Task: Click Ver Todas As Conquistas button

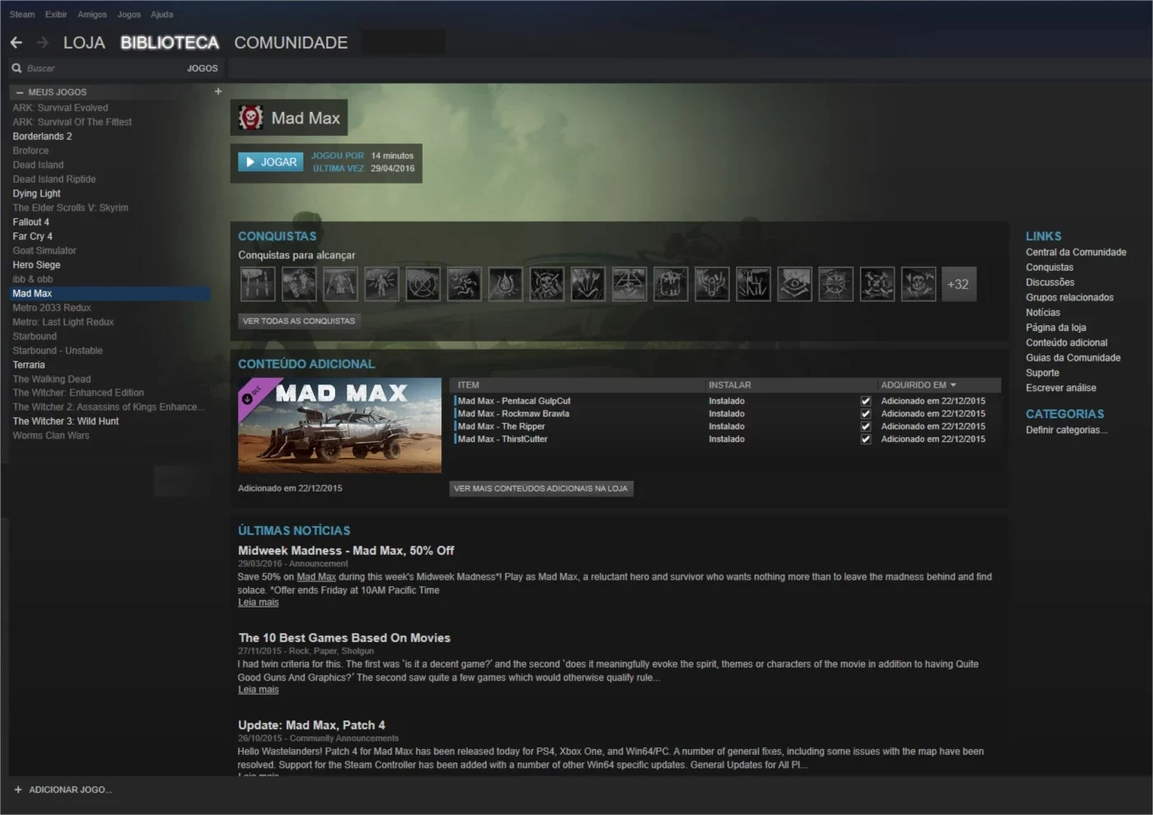Action: coord(299,321)
